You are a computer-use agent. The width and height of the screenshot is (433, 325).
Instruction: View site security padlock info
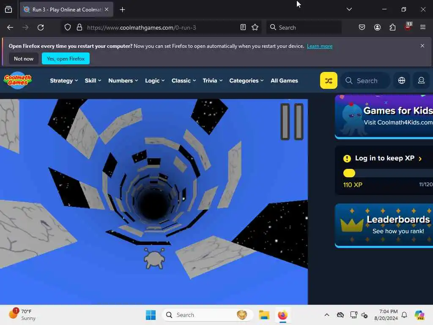click(x=79, y=28)
